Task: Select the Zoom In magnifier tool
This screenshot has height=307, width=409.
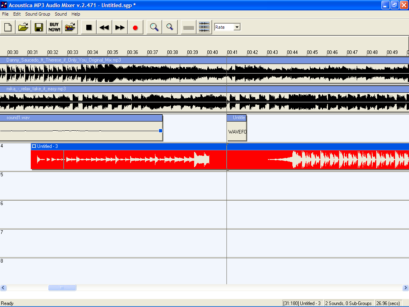Action: [x=153, y=27]
